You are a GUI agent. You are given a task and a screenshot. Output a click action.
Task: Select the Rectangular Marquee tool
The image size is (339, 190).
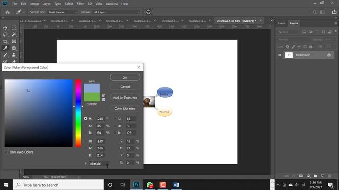pyautogui.click(x=14, y=28)
